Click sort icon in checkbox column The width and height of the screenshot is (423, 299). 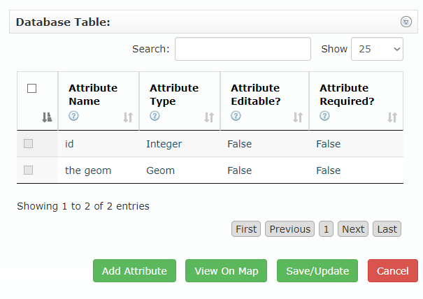(x=48, y=117)
